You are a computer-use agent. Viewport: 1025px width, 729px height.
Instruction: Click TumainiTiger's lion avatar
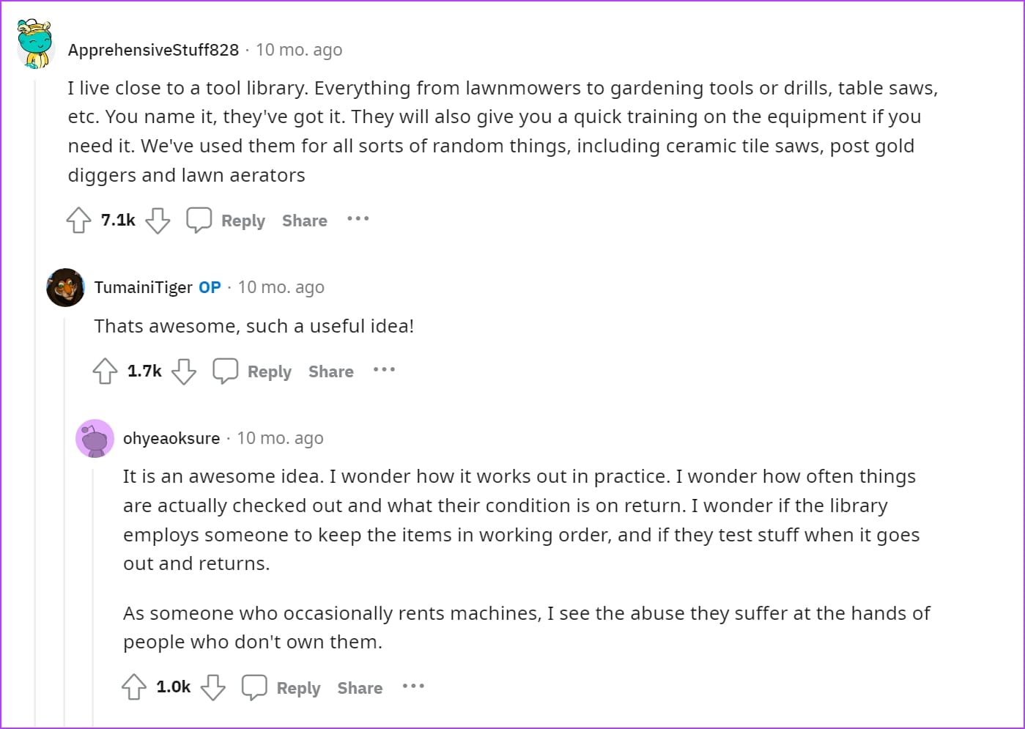[x=65, y=287]
